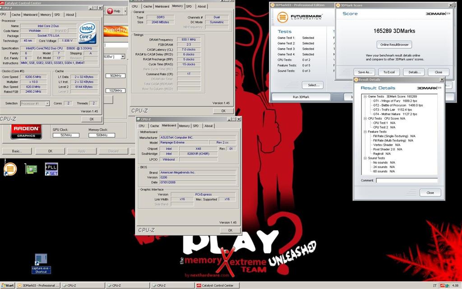
Task: Click the 165289 3DMarks score text
Action: [394, 31]
